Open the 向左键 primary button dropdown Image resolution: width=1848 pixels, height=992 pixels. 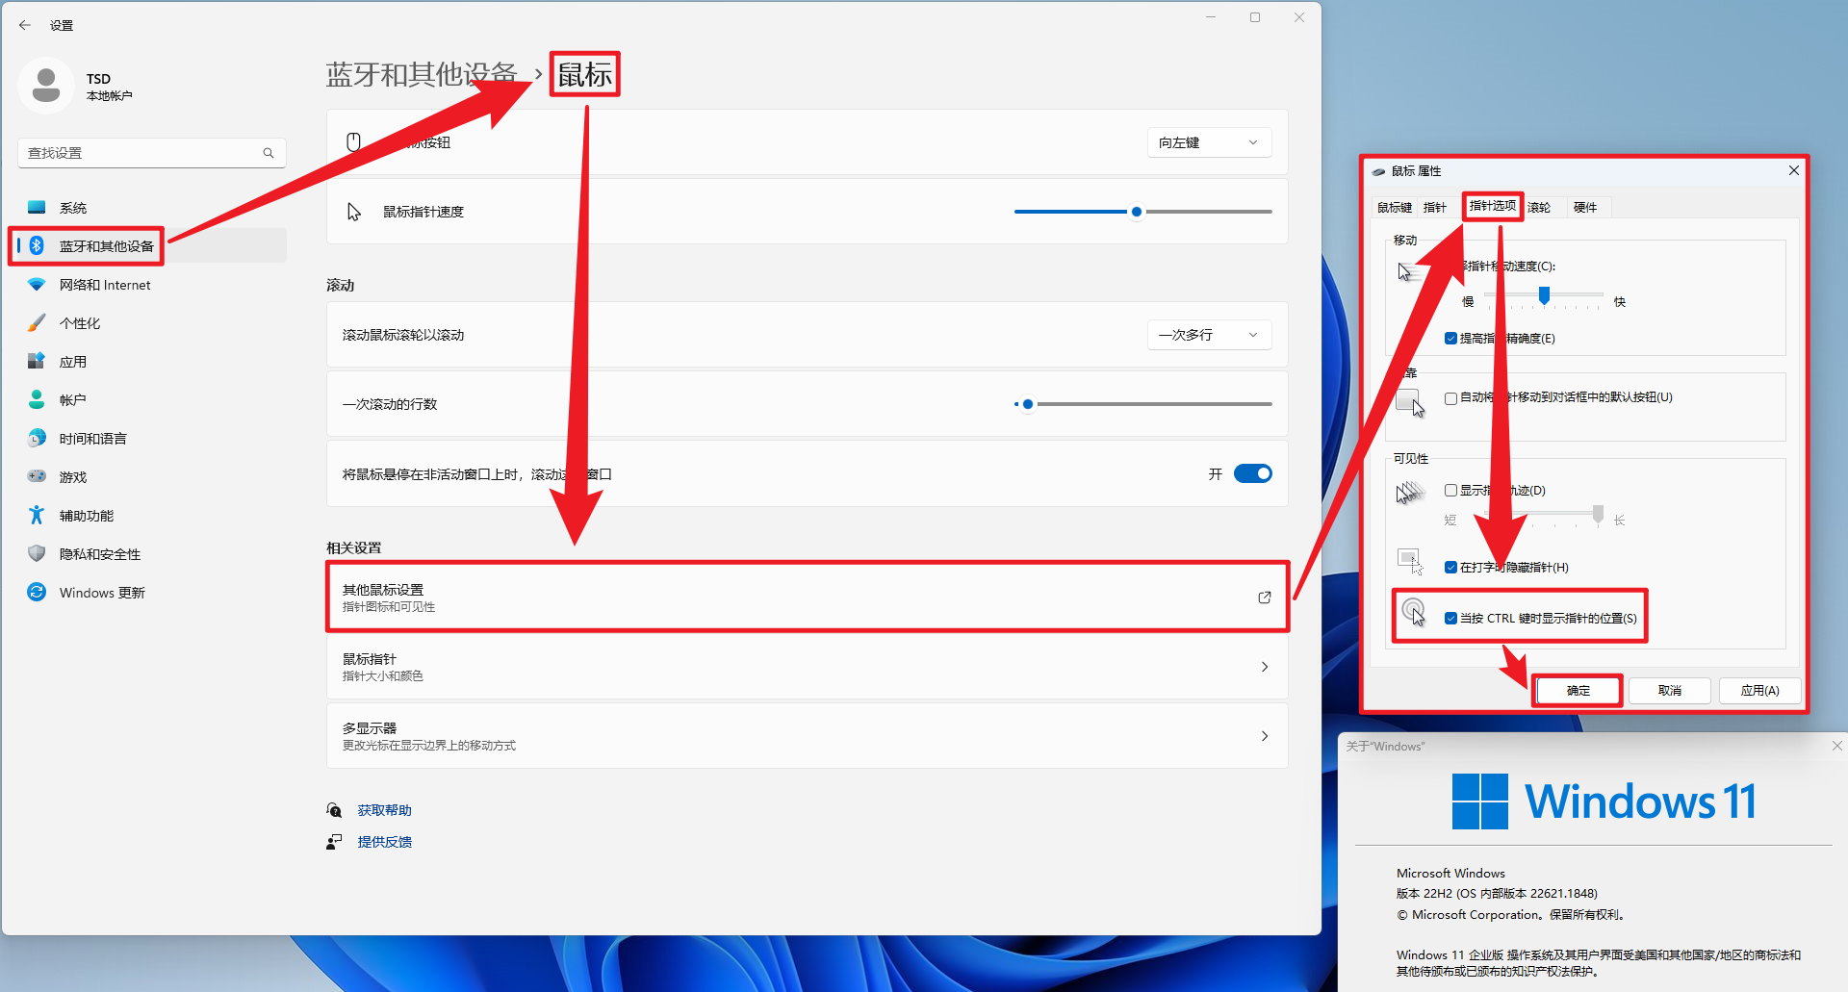(1209, 142)
